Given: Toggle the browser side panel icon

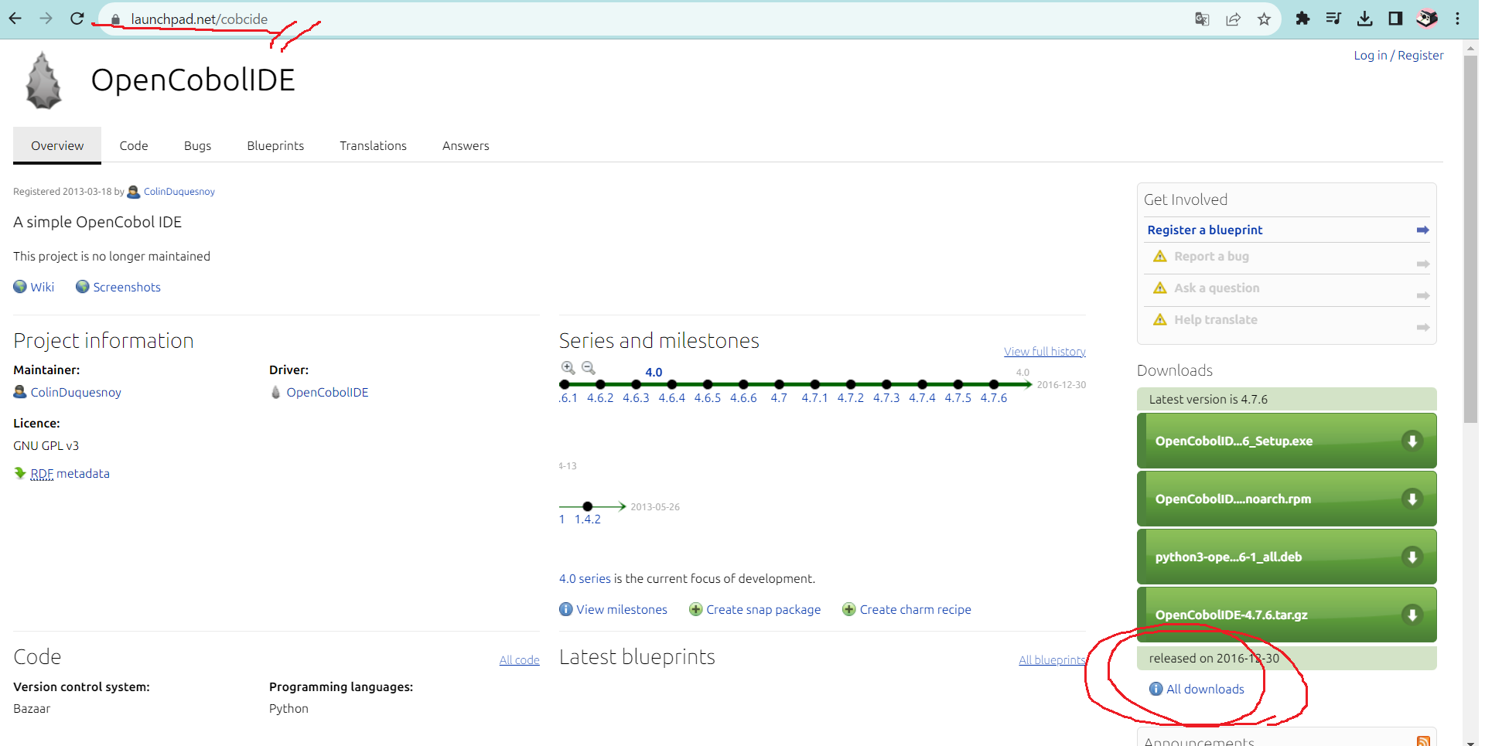Looking at the screenshot, I should 1395,19.
